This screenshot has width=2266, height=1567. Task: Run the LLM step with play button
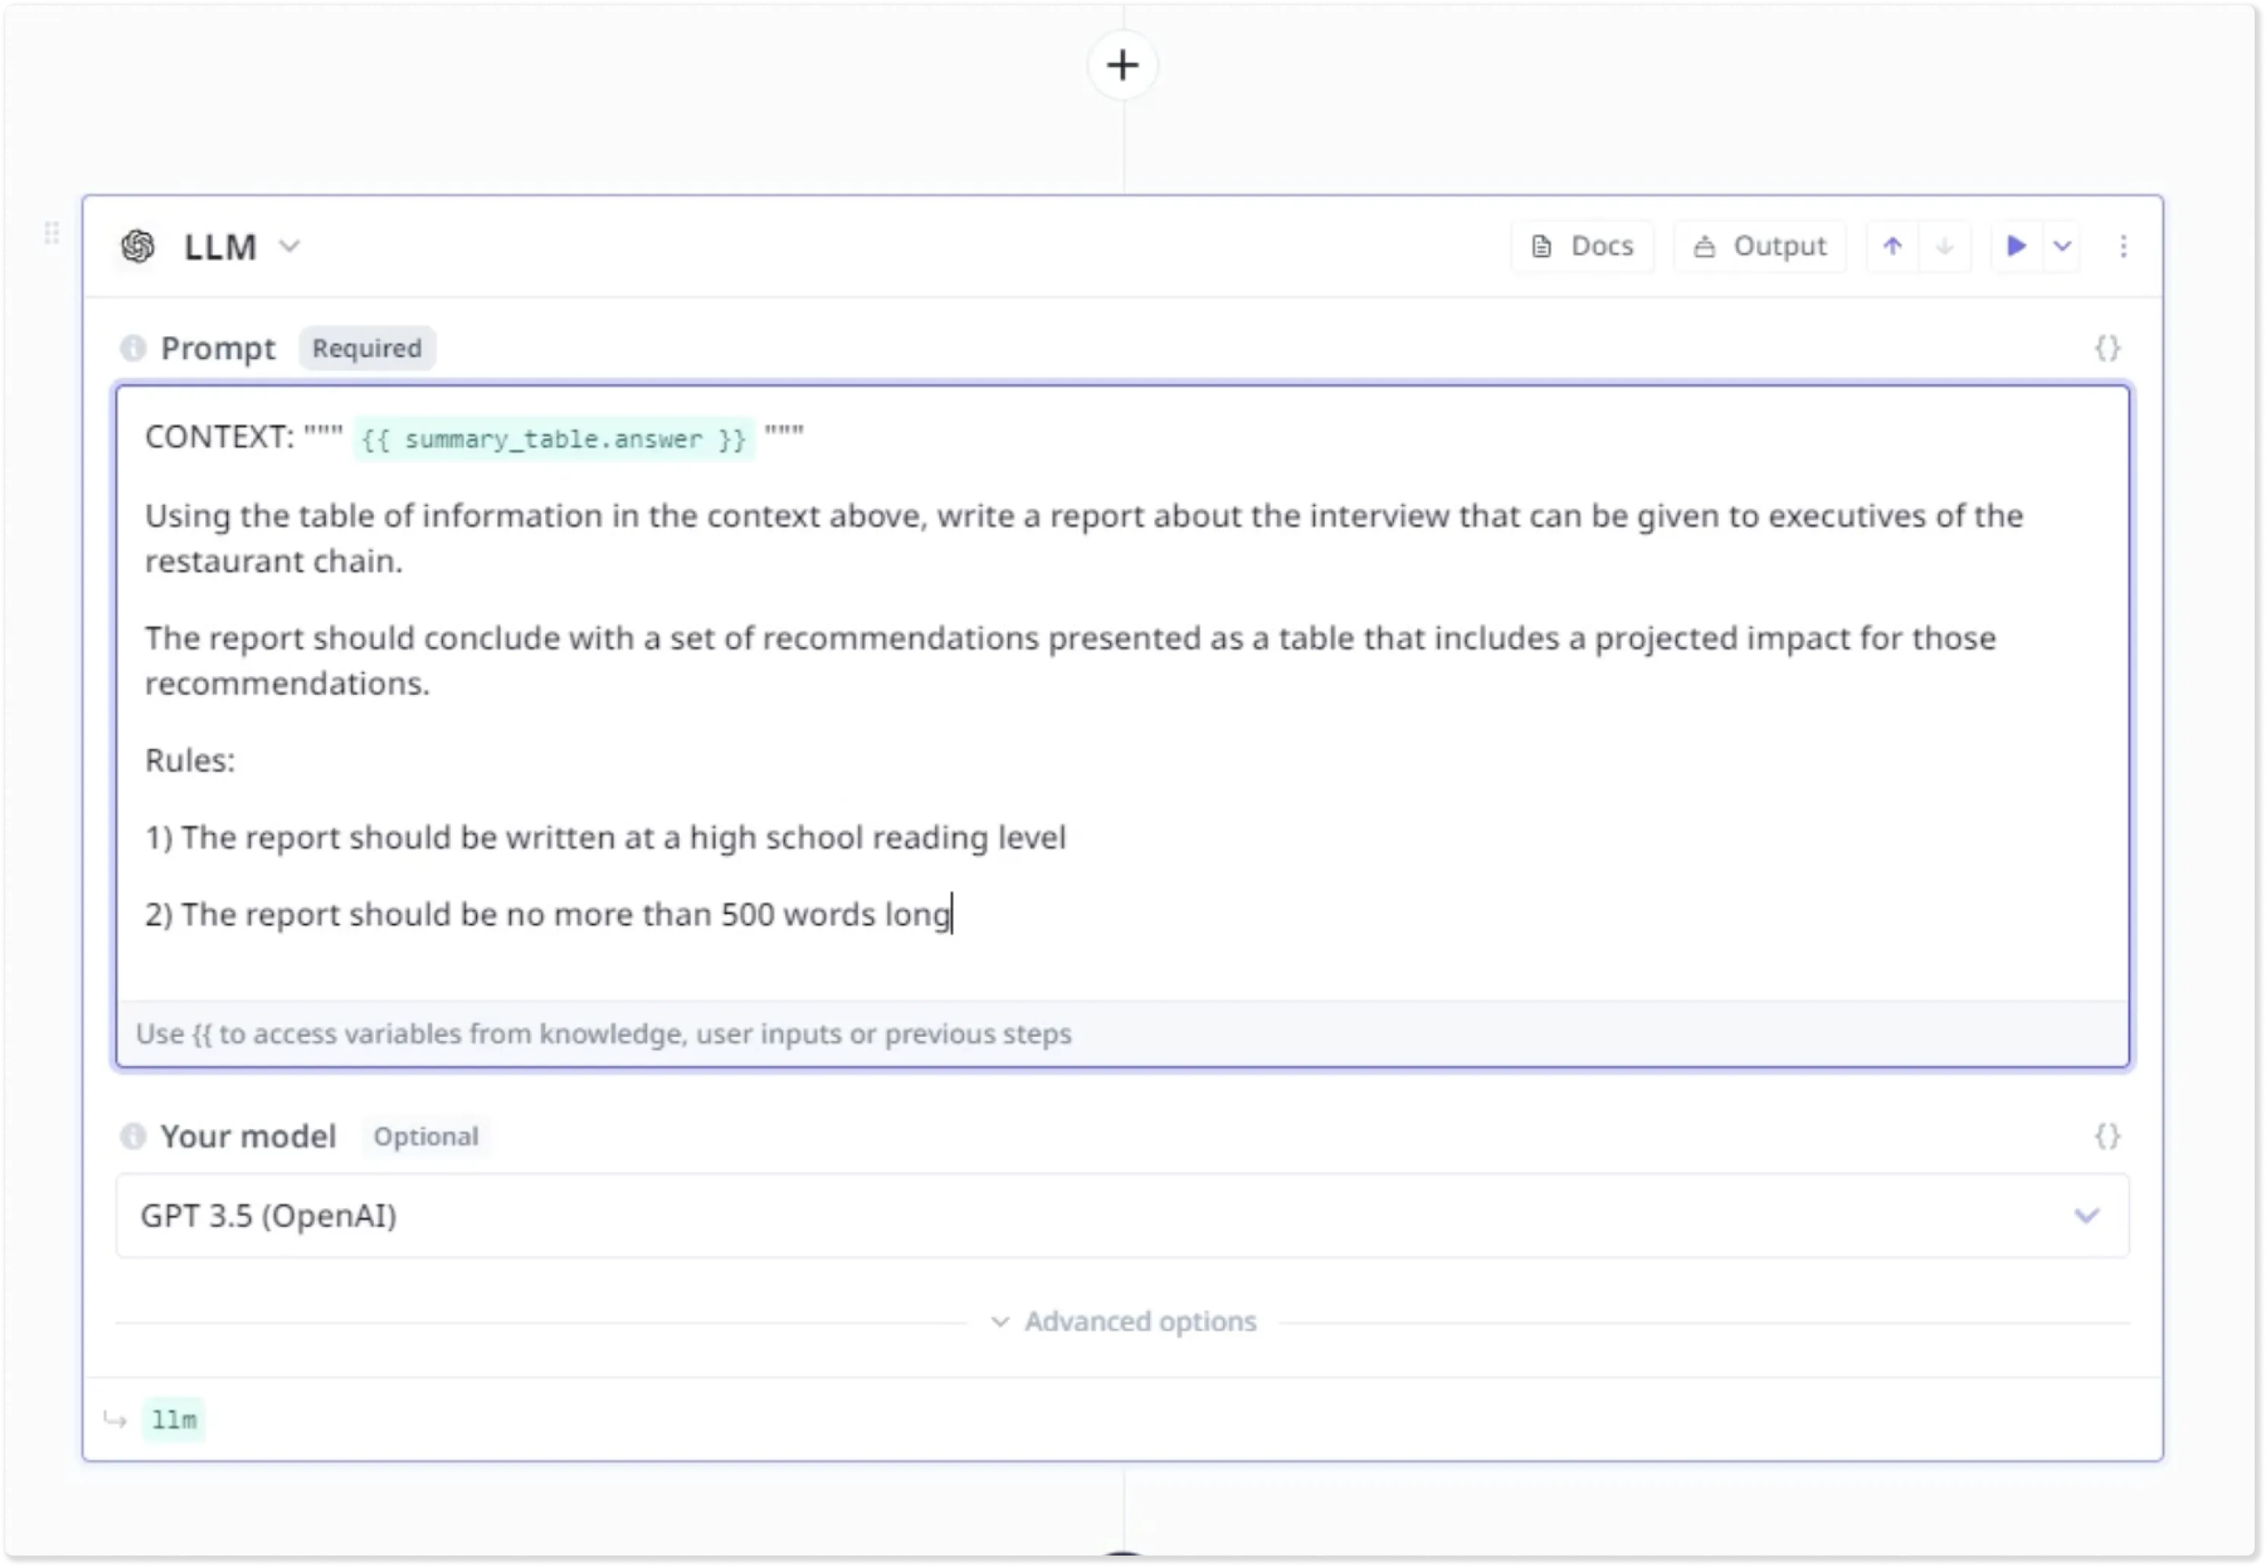(x=2016, y=246)
